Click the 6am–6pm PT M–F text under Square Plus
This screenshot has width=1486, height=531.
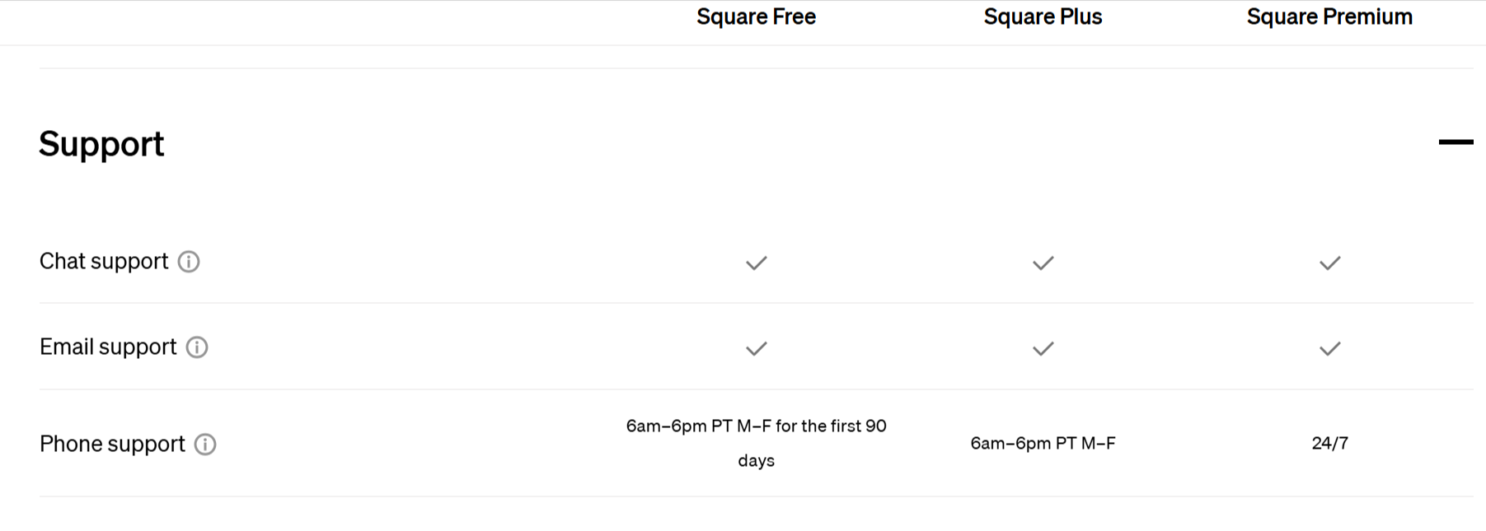[x=1041, y=444]
